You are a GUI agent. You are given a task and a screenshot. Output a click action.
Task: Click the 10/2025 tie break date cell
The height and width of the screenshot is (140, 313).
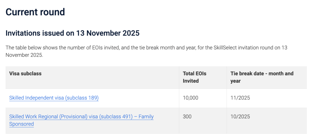coord(240,117)
